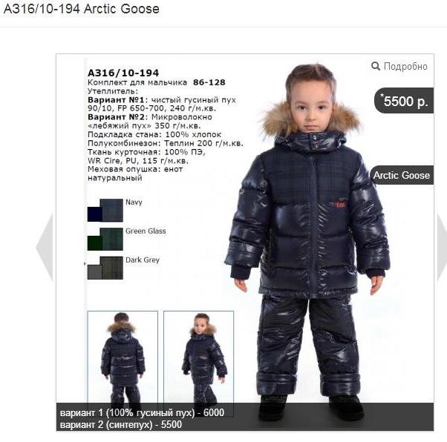Viewport: 447px width, 442px height.
Task: Click the magnifier icon beside Подробно
Action: coord(376,66)
